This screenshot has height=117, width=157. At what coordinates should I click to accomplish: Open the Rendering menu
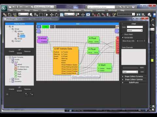88,10
